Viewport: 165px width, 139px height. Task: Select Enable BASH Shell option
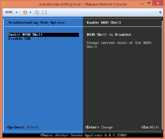click(x=43, y=35)
